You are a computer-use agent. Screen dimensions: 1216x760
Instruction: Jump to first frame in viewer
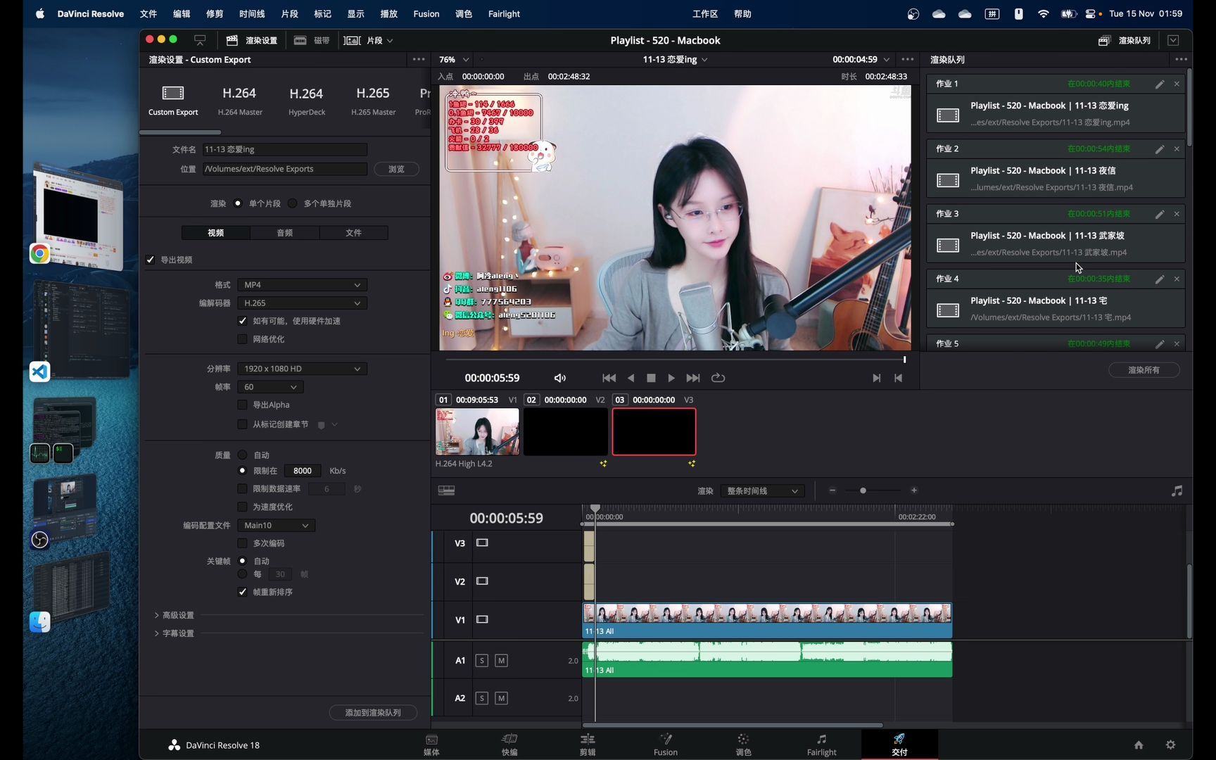click(609, 378)
